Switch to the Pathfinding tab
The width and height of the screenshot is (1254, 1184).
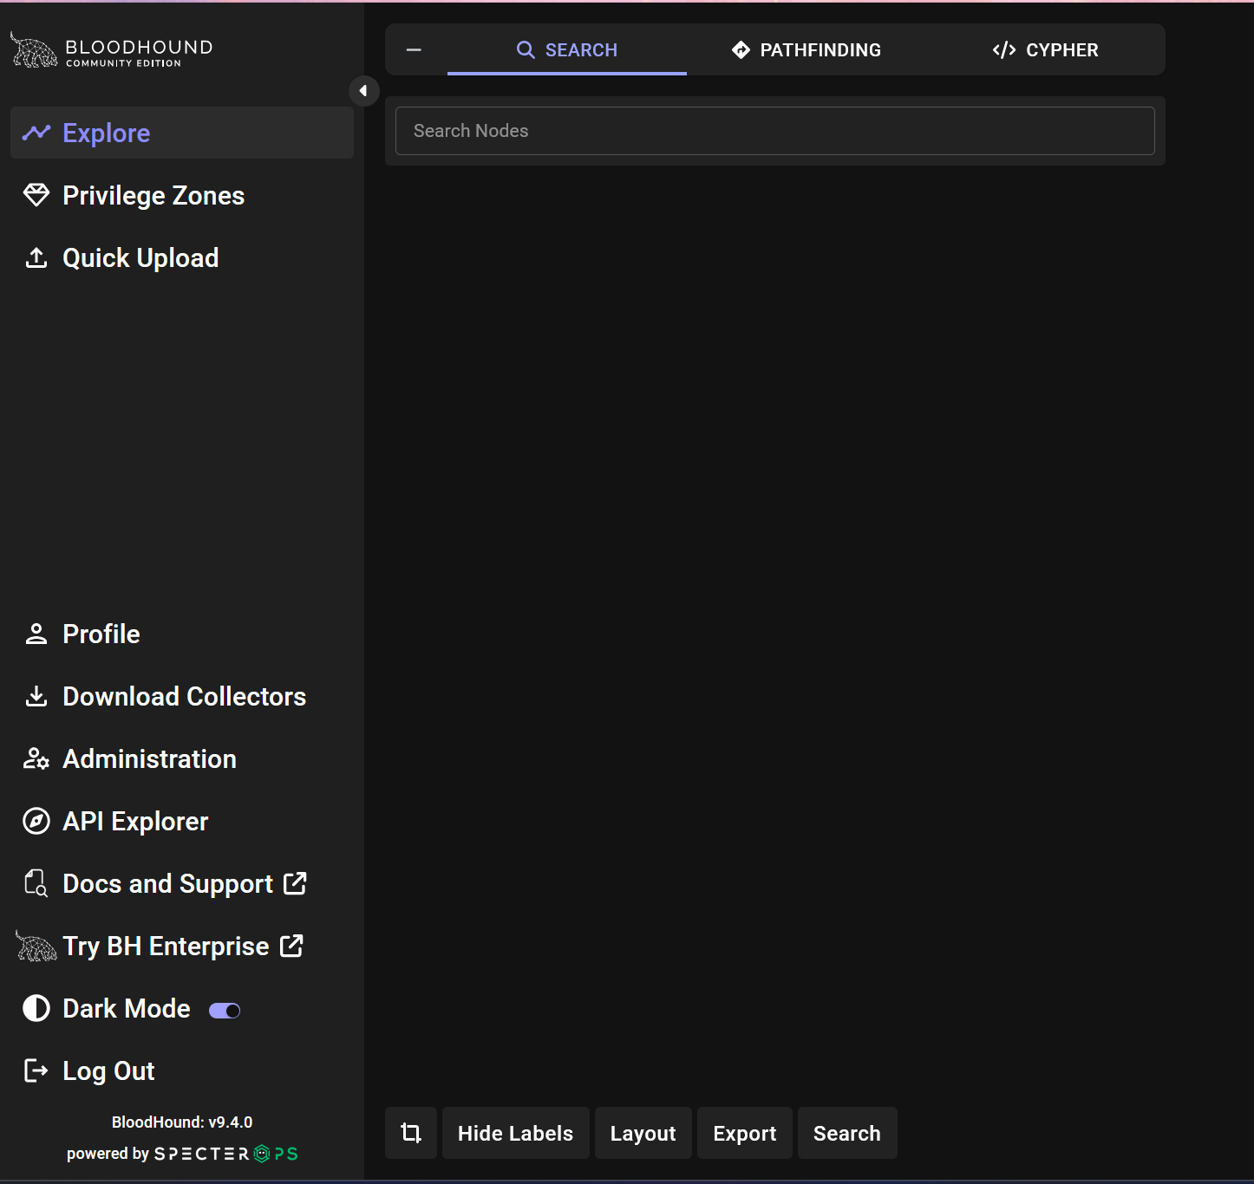(x=807, y=50)
